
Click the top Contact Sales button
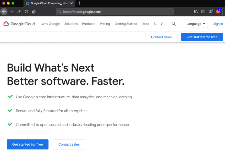[x=161, y=37]
